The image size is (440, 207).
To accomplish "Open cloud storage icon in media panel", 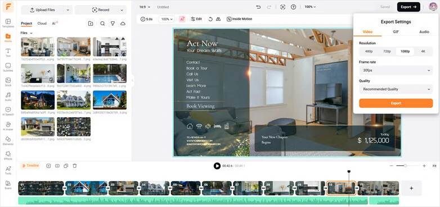I will pos(123,24).
